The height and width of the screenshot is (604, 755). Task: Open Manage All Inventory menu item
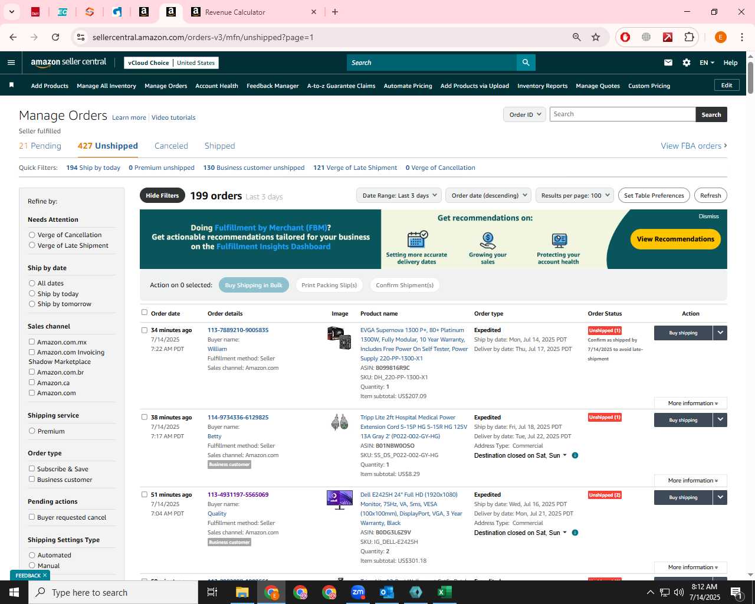106,86
